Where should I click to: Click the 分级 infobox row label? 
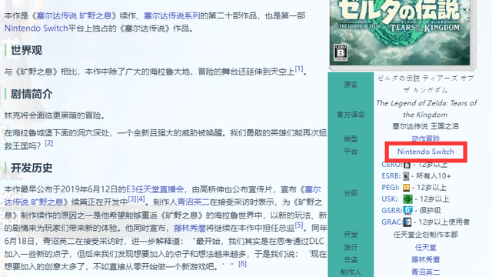pyautogui.click(x=351, y=193)
